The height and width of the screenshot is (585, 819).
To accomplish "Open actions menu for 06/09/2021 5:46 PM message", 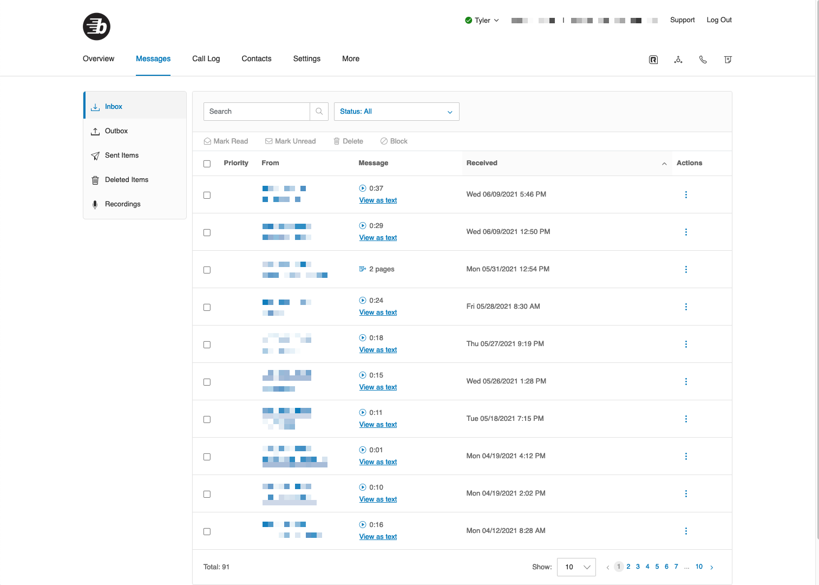I will coord(686,194).
